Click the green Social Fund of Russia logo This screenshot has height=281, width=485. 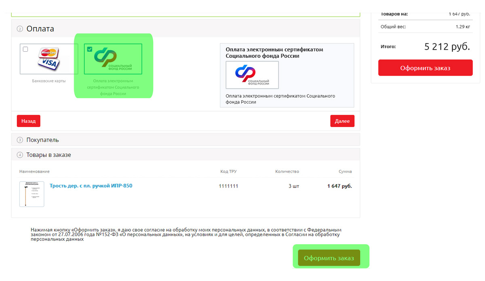point(113,59)
